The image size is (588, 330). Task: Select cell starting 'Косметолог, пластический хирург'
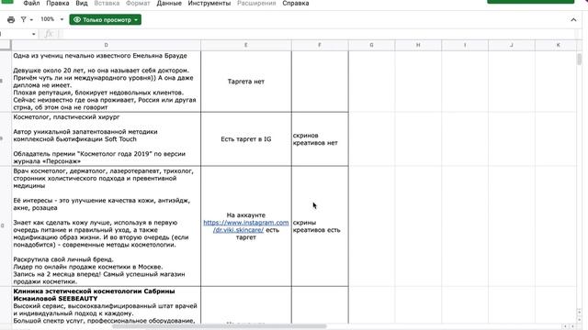tap(107, 138)
